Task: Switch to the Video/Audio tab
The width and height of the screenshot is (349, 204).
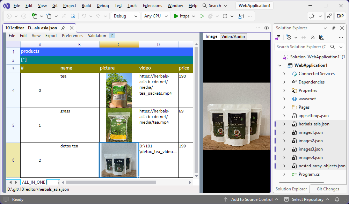Action: click(233, 36)
